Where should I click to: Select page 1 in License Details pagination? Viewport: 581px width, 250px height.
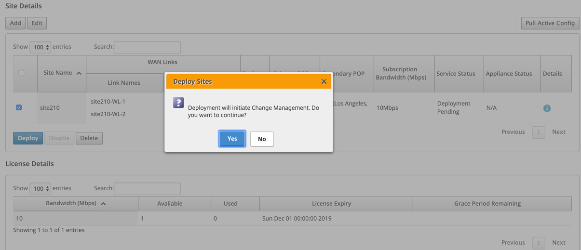539,243
